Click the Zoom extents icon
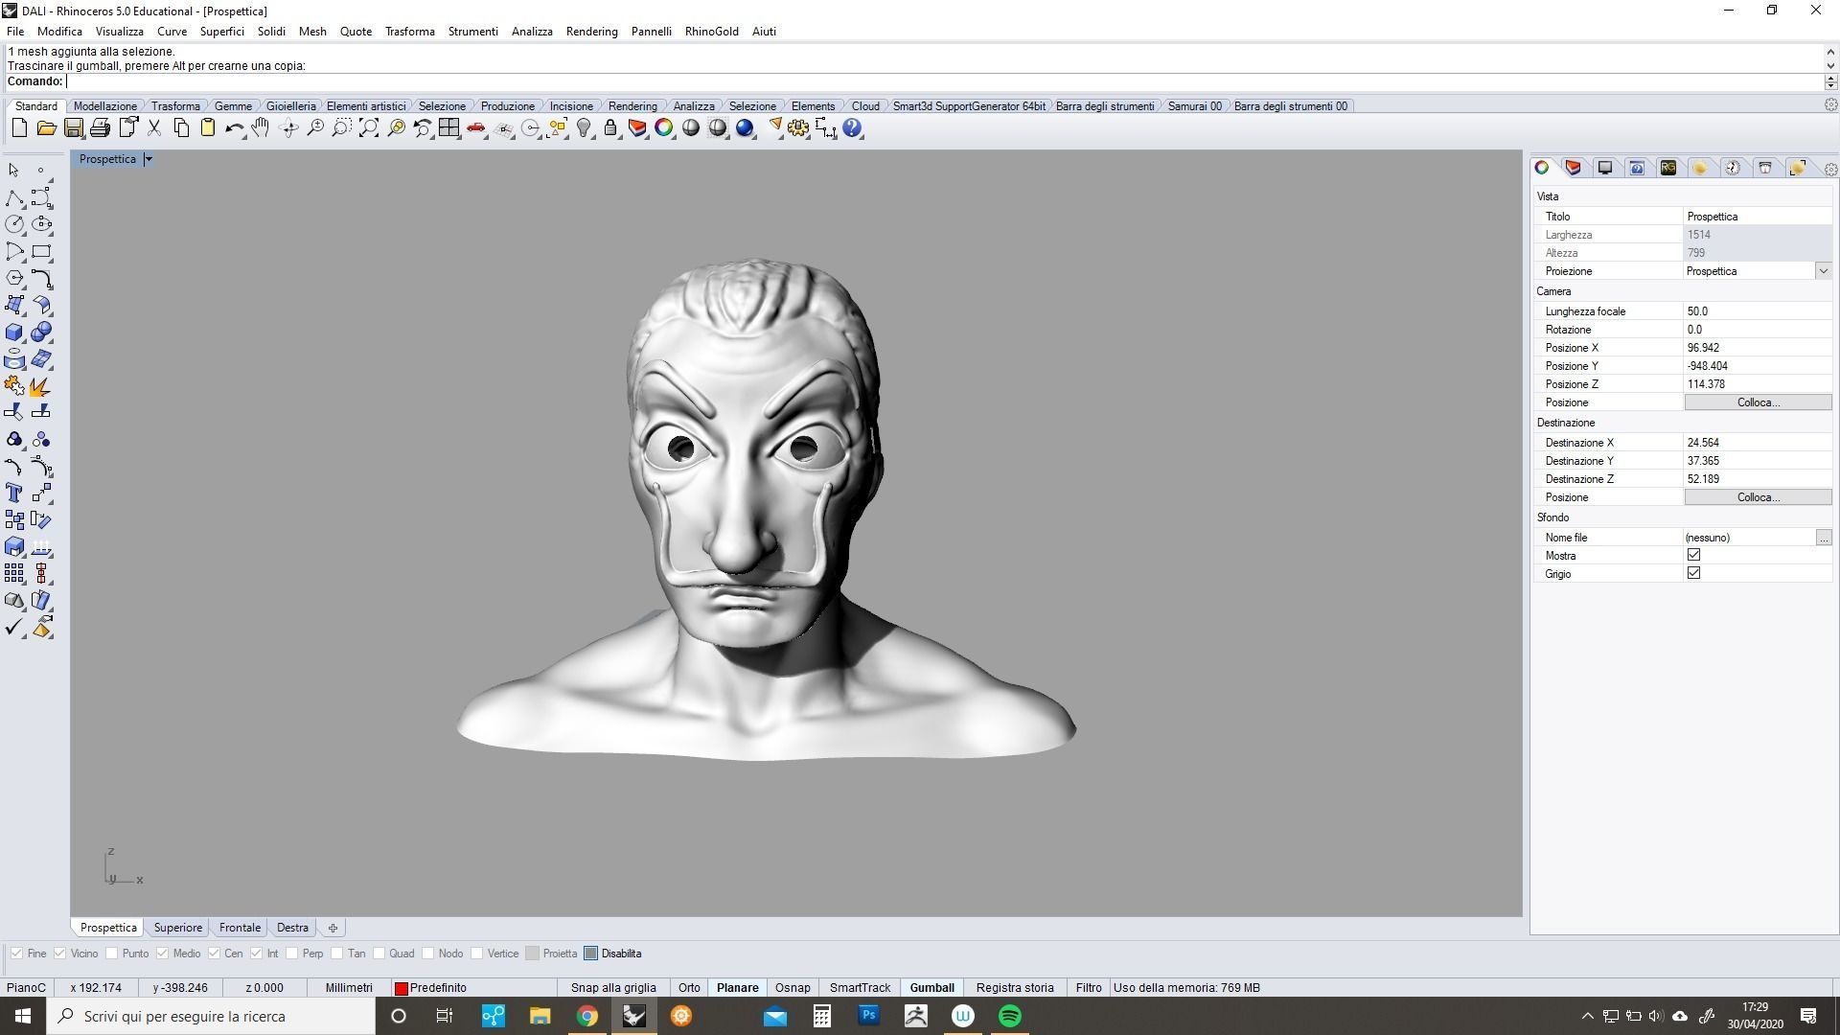 tap(369, 128)
